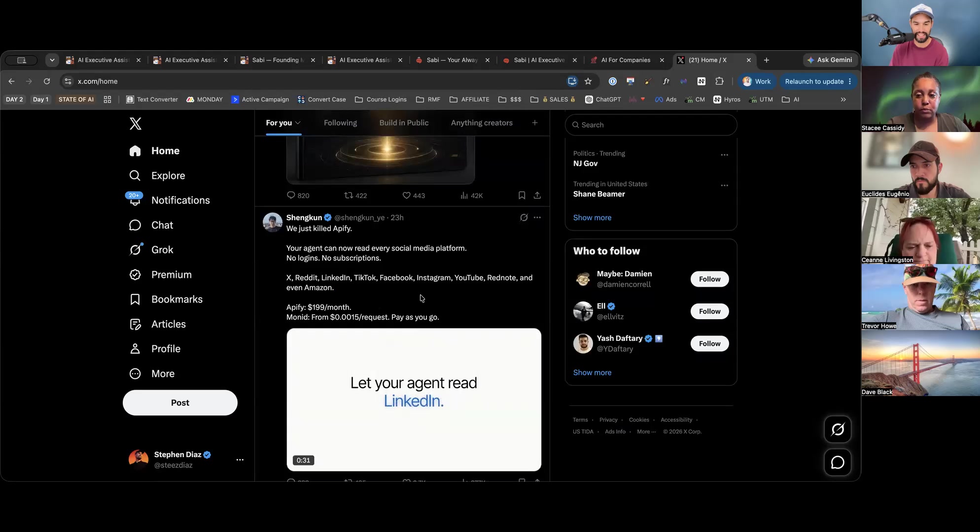The width and height of the screenshot is (980, 532).
Task: Open Shengkun's profile avatar
Action: 273,223
